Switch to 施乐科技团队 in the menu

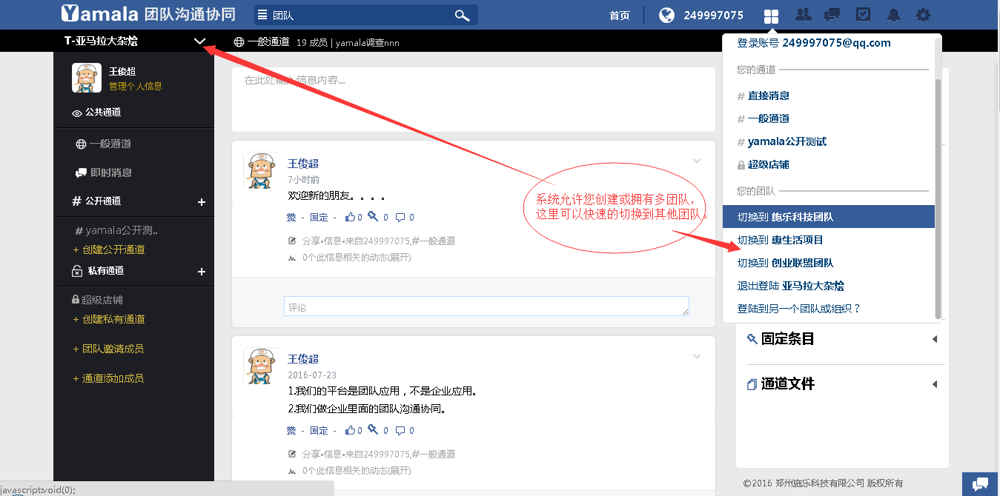[828, 217]
